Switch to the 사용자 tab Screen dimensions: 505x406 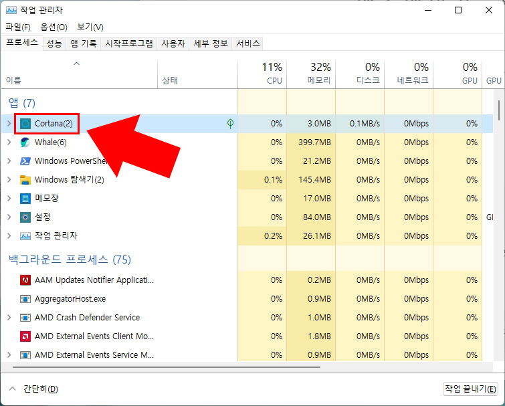coord(173,43)
